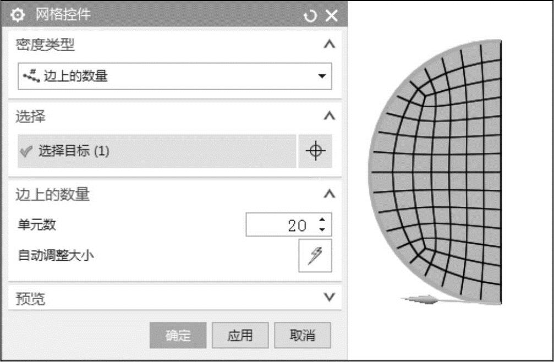Click the green checkmark beside 选择目标

click(x=26, y=151)
